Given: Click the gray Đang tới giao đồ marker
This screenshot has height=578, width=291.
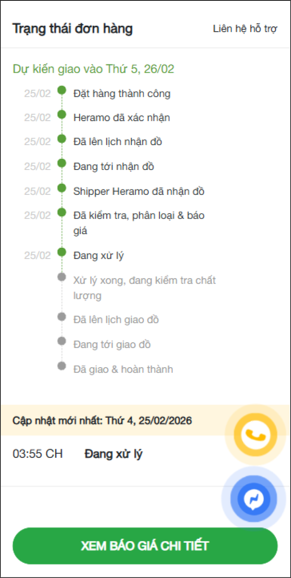Looking at the screenshot, I should (x=61, y=341).
